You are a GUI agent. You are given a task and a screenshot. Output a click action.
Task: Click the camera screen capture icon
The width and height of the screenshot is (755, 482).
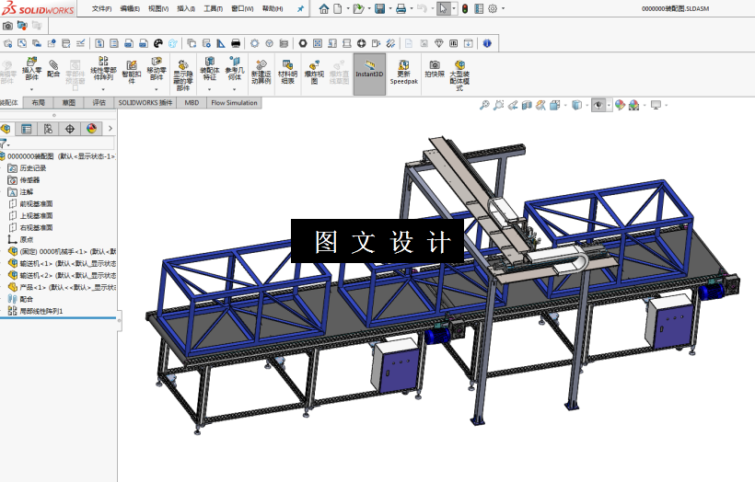pyautogui.click(x=7, y=26)
